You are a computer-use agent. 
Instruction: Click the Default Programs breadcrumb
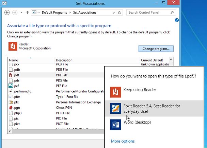[54, 13]
